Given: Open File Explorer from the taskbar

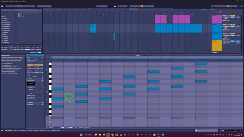Looking at the screenshot, I should pos(100,135).
